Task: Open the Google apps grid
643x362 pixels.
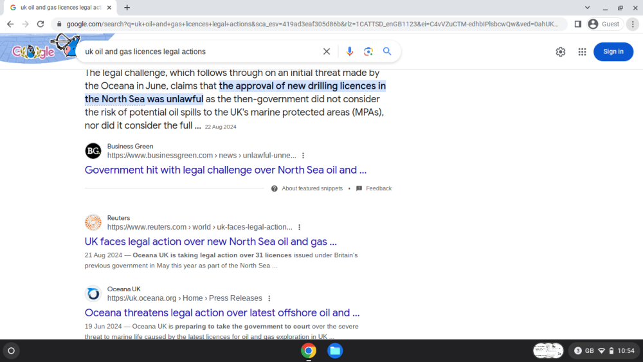Action: pyautogui.click(x=583, y=51)
